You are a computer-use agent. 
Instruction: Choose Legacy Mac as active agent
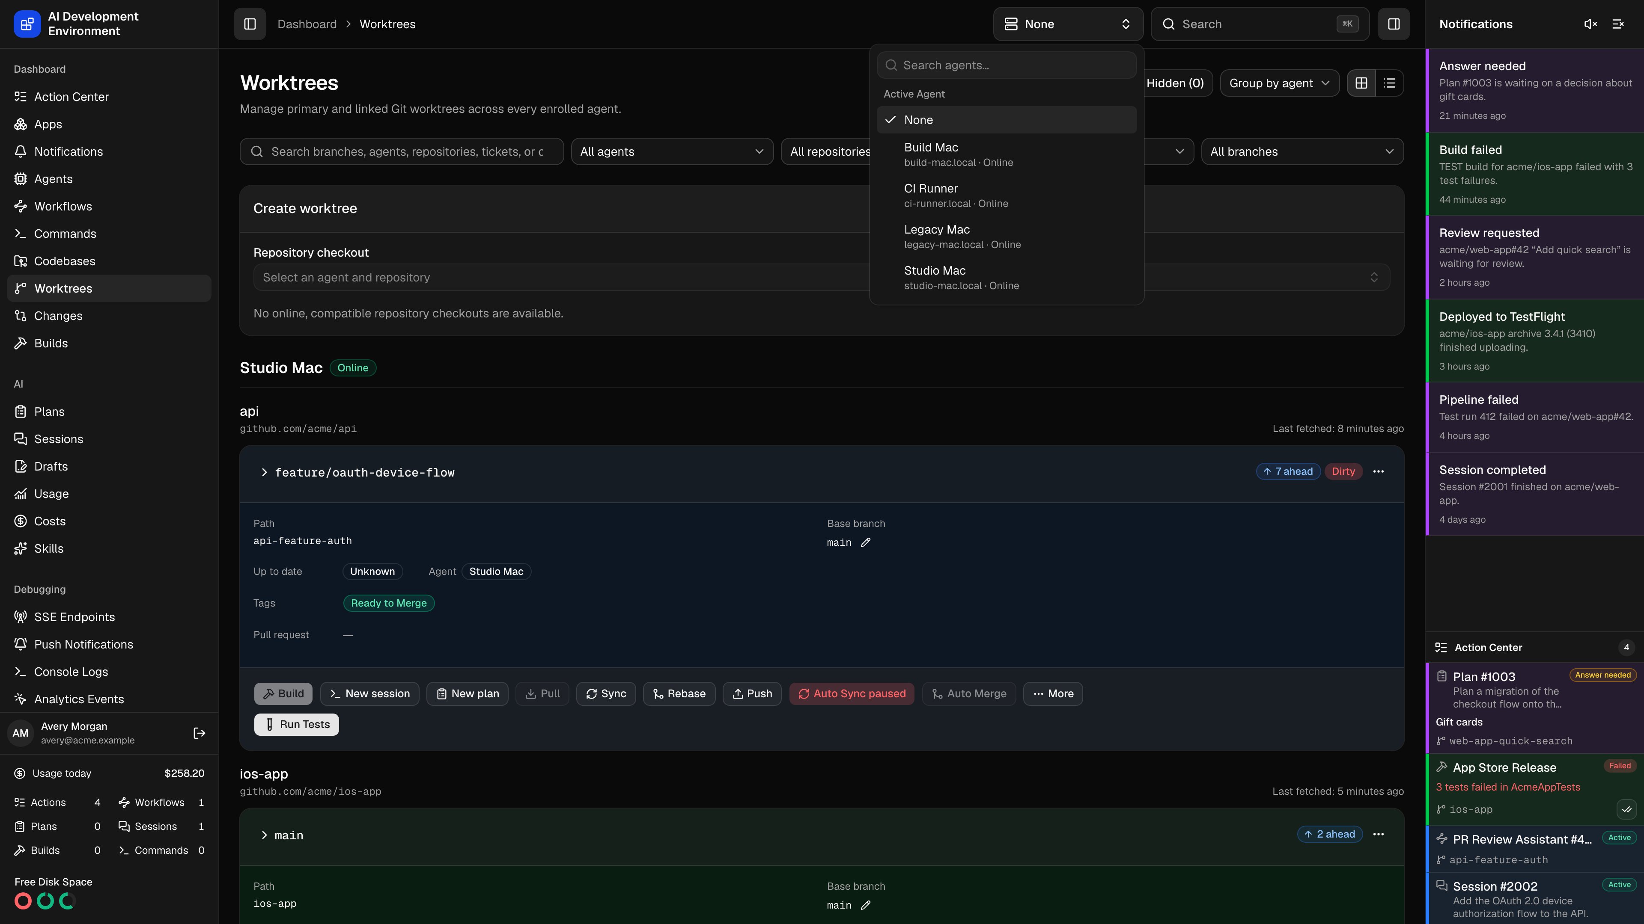pos(1007,237)
